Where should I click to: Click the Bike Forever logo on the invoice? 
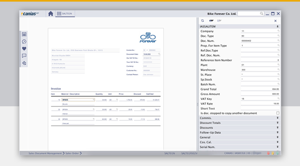point(148,37)
